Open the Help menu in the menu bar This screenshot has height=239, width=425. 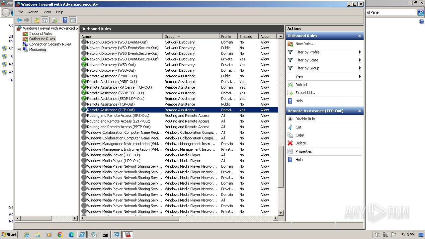pos(59,12)
